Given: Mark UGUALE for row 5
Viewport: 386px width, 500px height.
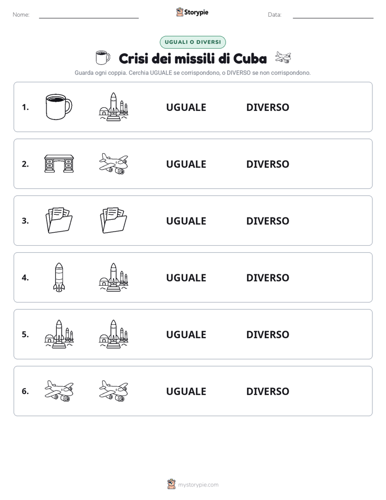Looking at the screenshot, I should pyautogui.click(x=186, y=334).
